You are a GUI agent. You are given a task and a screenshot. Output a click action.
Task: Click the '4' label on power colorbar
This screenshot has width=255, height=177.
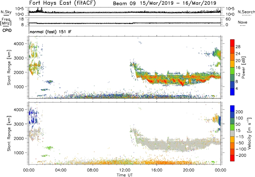click(237, 88)
